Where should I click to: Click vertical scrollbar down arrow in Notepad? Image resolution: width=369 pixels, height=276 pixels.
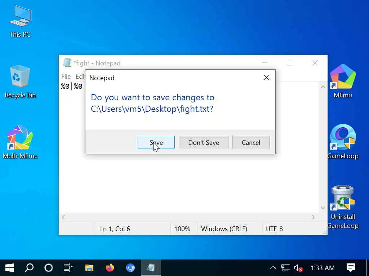[323, 208]
